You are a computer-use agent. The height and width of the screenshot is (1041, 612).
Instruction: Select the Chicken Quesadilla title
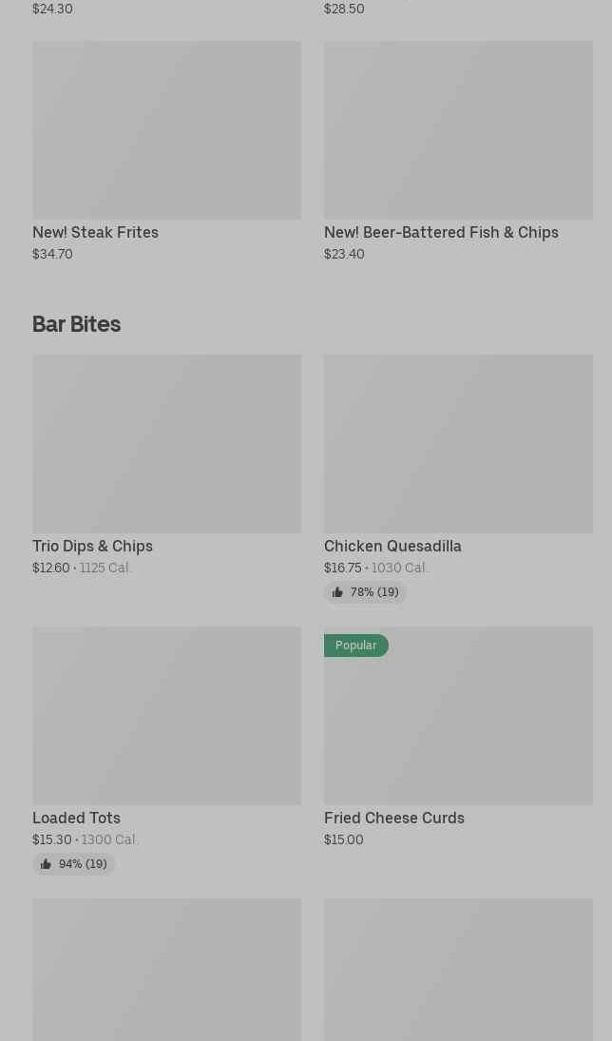[x=392, y=546]
